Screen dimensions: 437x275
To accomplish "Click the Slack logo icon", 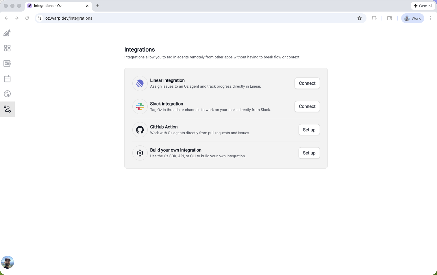I will [140, 107].
